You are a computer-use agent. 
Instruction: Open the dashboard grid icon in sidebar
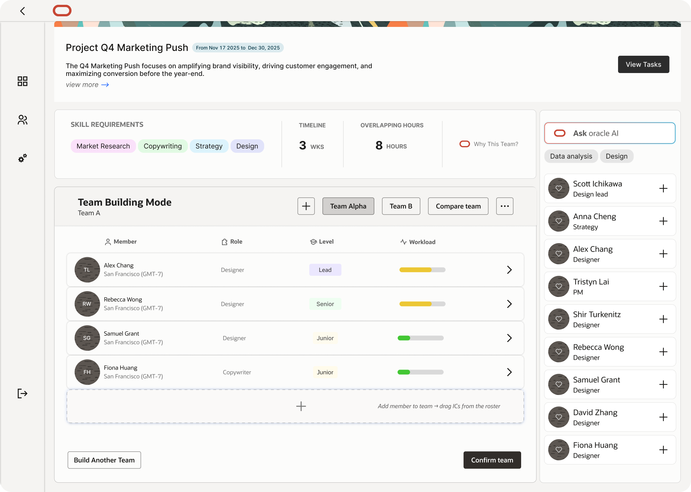[x=22, y=82]
